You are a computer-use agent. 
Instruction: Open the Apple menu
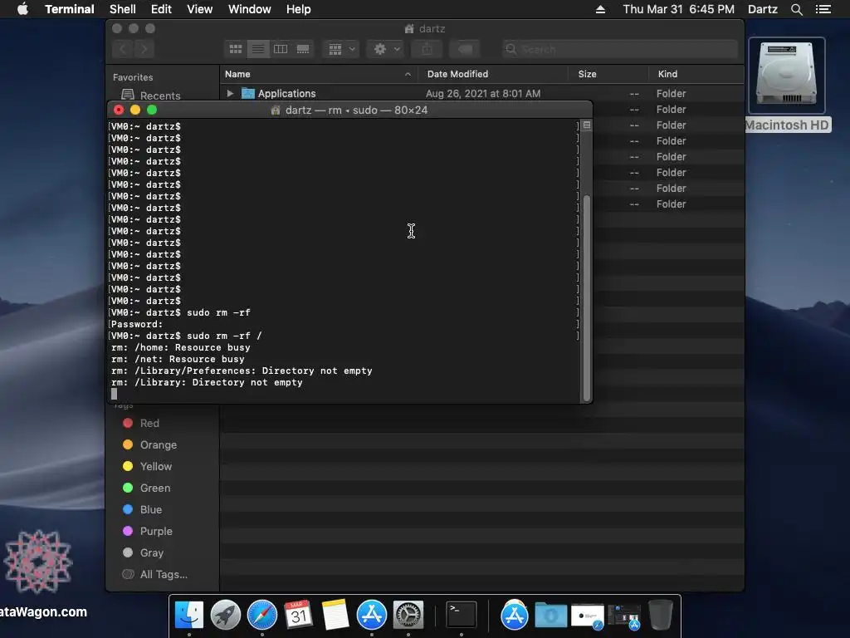pos(22,9)
